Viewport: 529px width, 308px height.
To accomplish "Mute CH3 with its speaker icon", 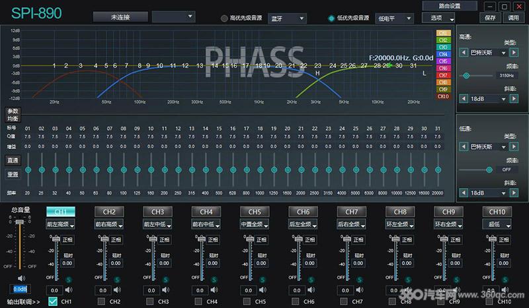I will coord(166,290).
